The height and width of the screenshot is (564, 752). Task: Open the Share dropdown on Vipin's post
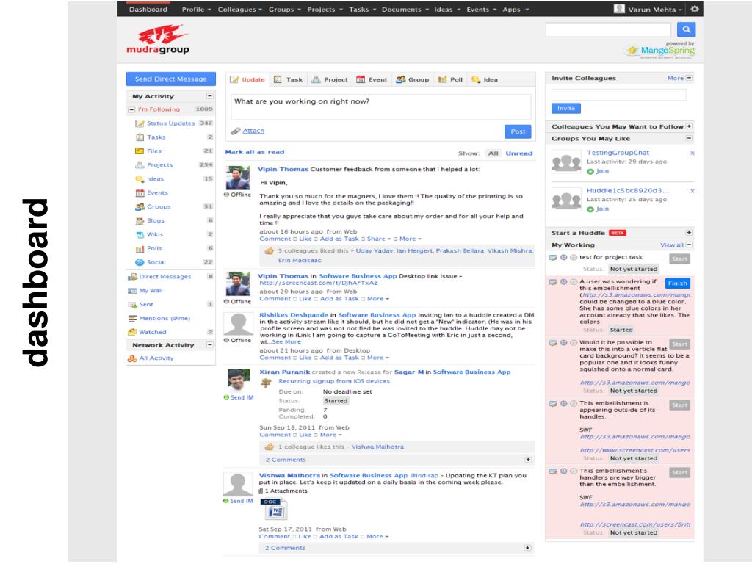click(379, 239)
